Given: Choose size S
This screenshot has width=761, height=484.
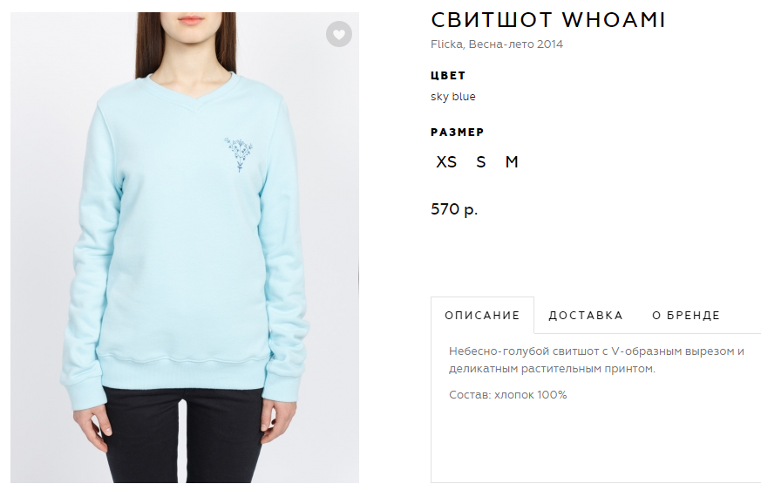Looking at the screenshot, I should 480,161.
